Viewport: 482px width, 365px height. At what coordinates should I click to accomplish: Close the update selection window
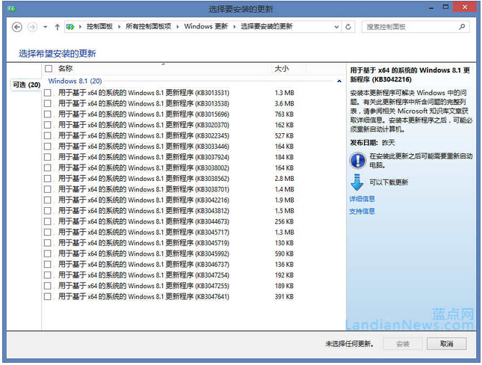pyautogui.click(x=465, y=7)
